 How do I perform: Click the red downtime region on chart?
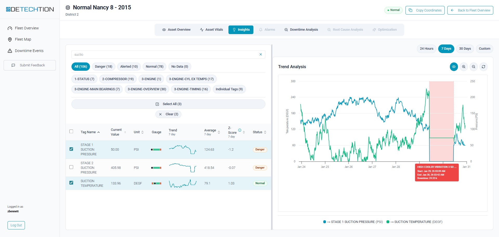tap(441, 109)
